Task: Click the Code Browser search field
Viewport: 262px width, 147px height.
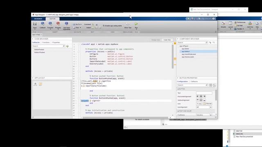Action: tap(48, 46)
